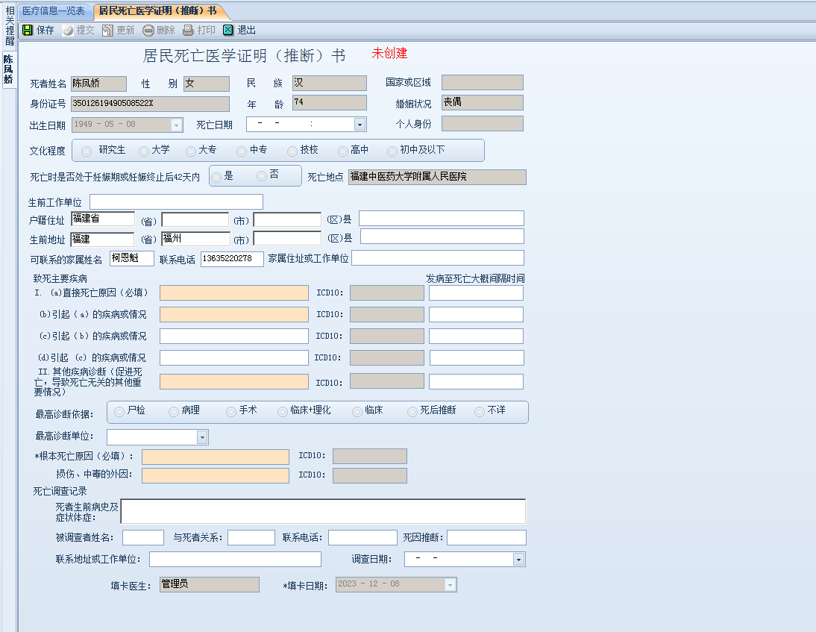Click the 生前地址 province field 福建
This screenshot has height=632, width=816.
[102, 239]
